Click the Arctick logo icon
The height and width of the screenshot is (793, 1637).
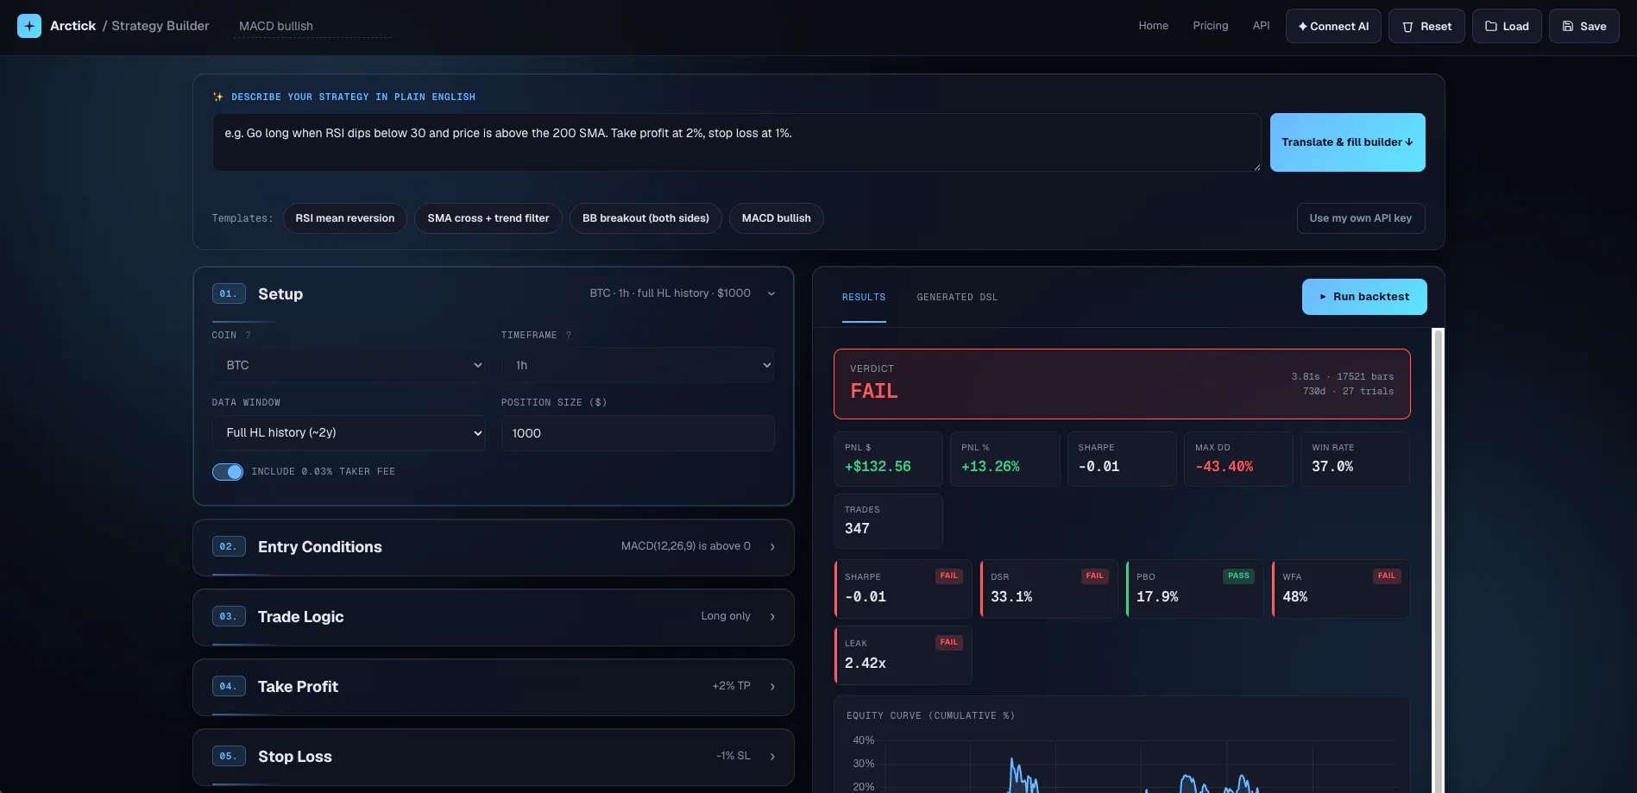[x=29, y=26]
